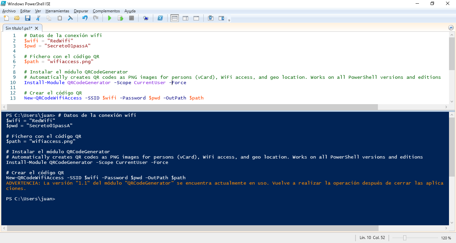The height and width of the screenshot is (243, 456).
Task: Toggle Show Script Pane Top layout
Action: [175, 18]
